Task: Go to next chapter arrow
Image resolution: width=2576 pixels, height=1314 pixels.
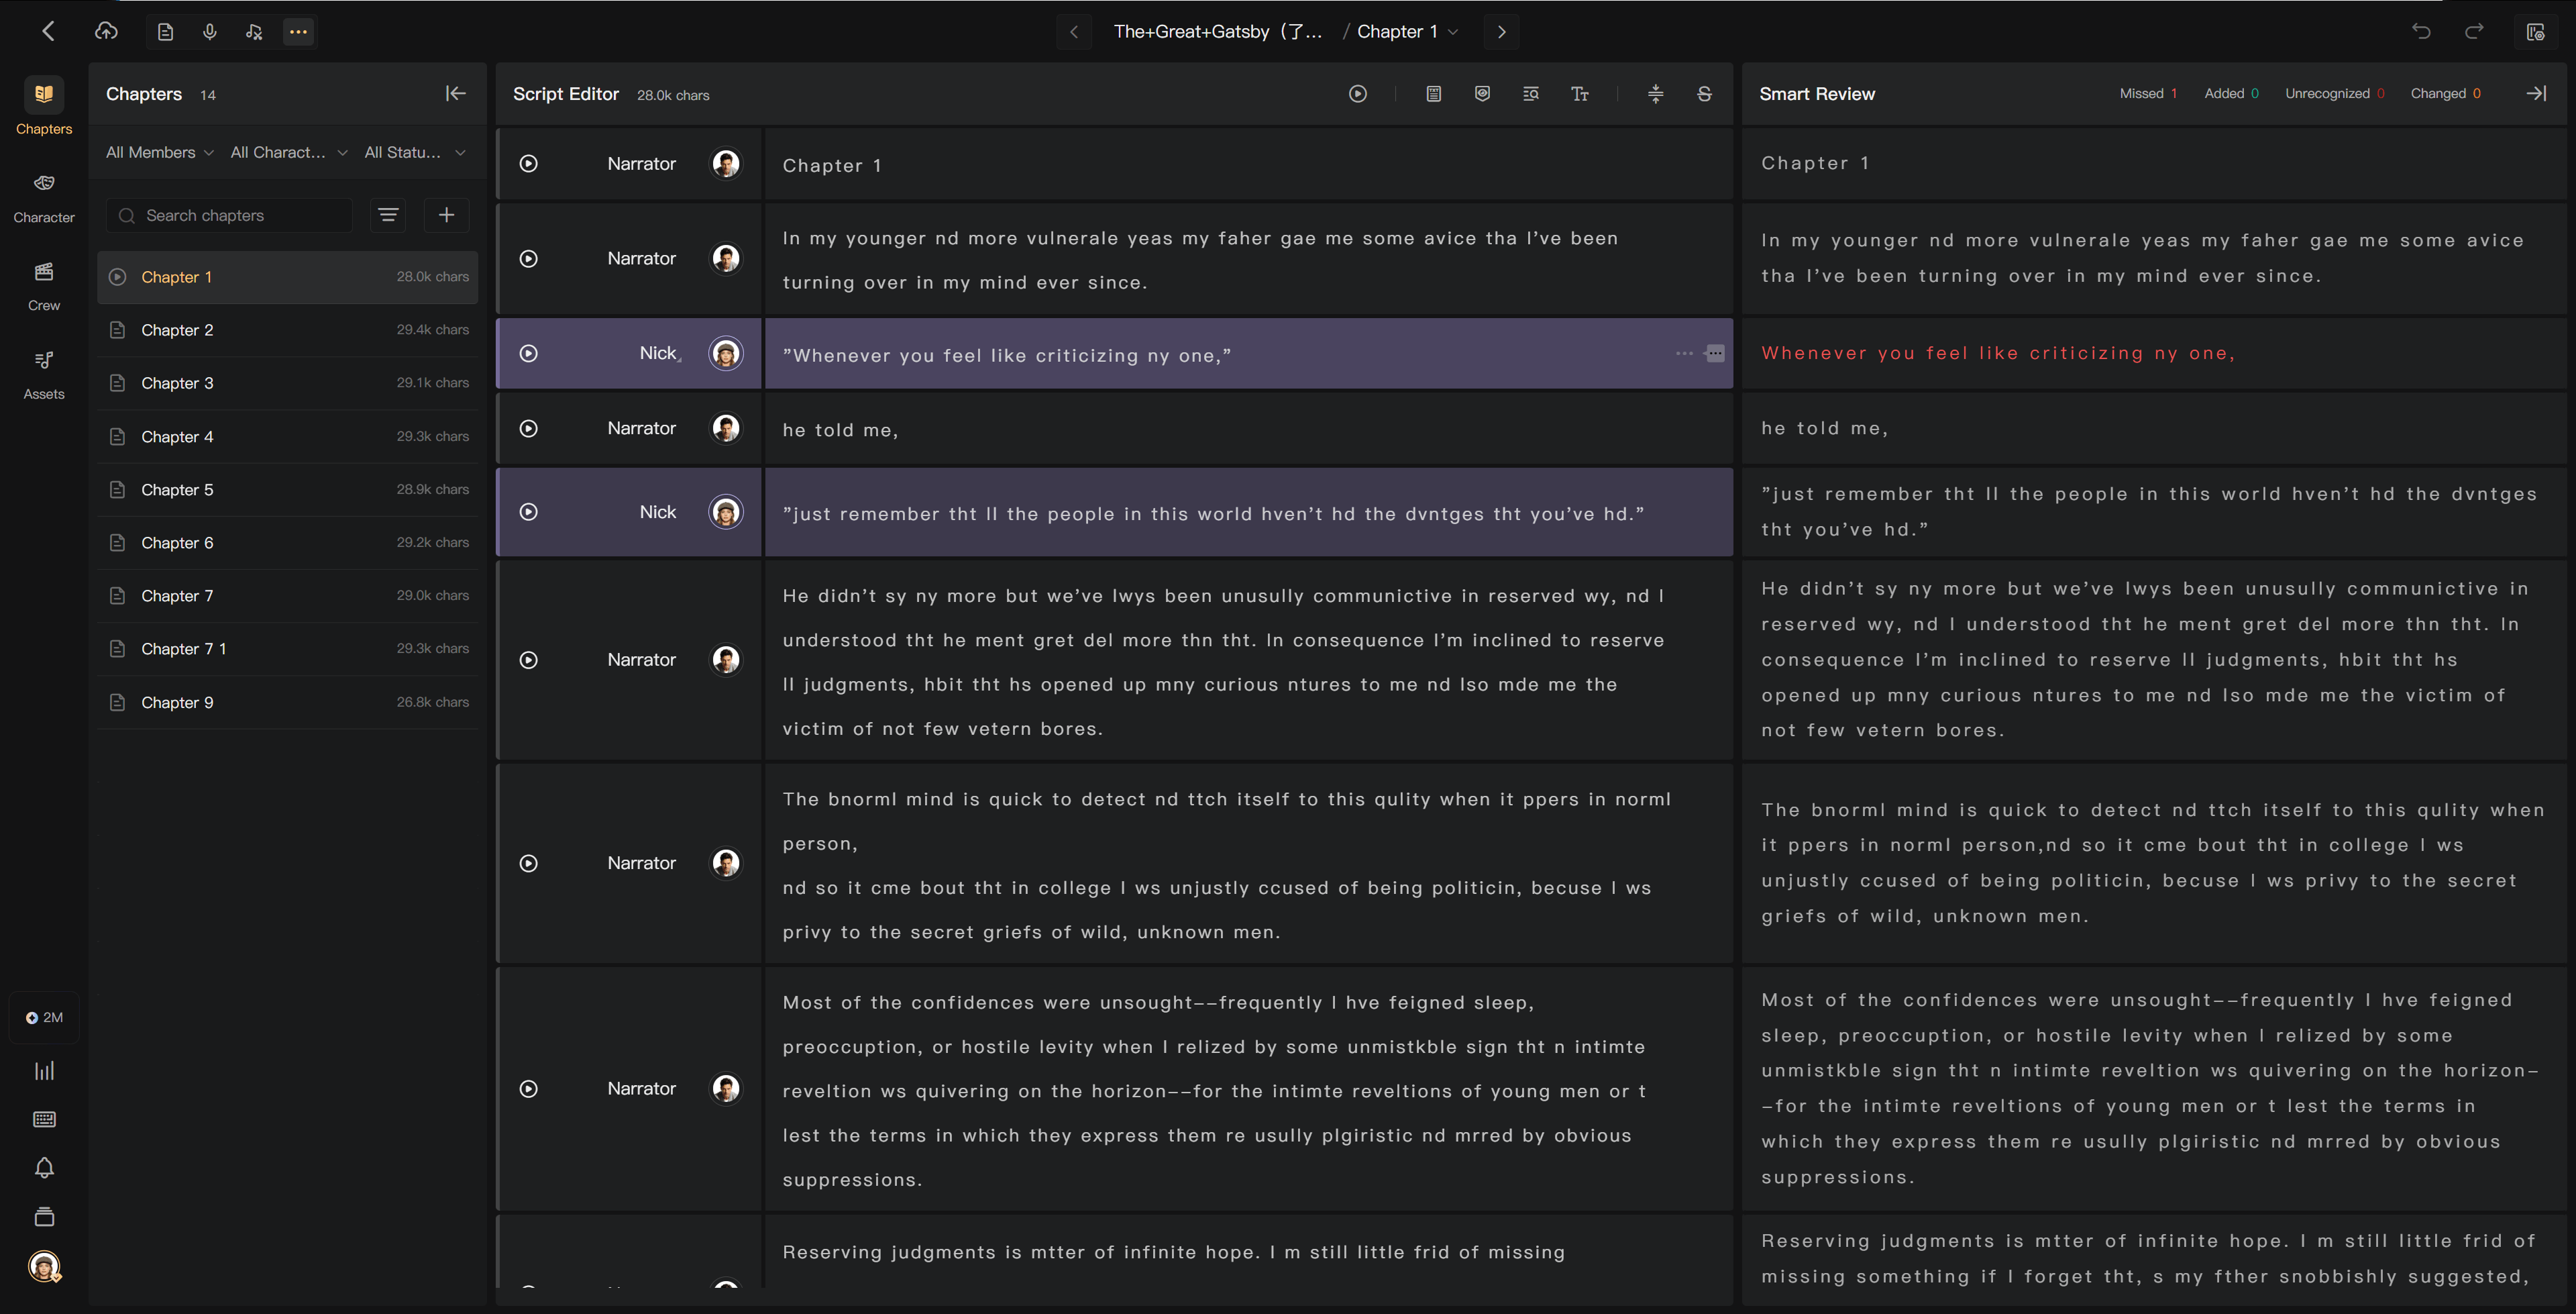Action: (x=1501, y=32)
